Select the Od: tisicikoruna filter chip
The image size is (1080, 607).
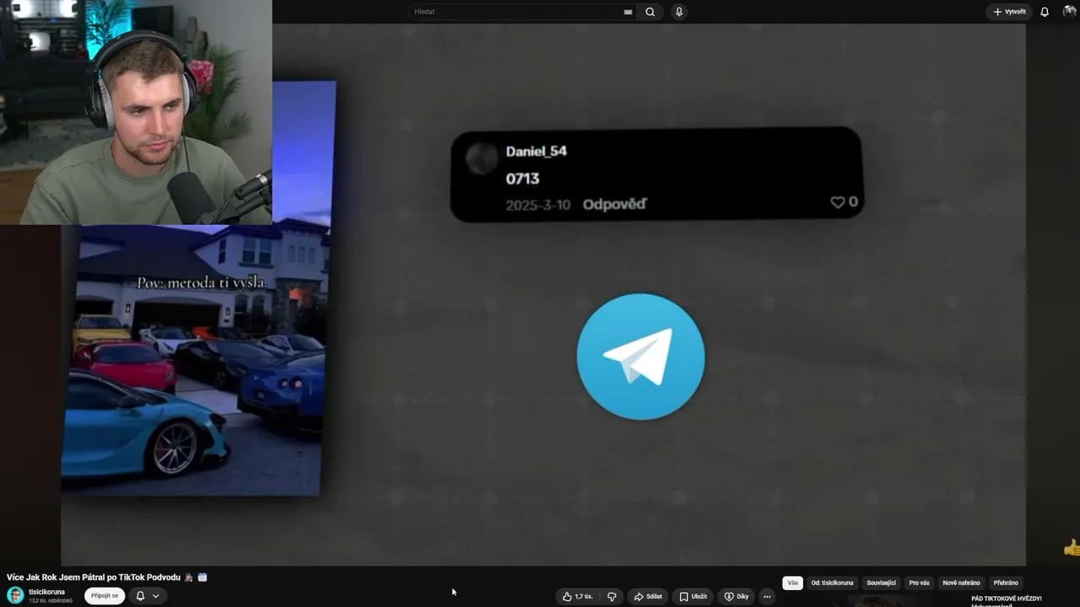click(832, 583)
